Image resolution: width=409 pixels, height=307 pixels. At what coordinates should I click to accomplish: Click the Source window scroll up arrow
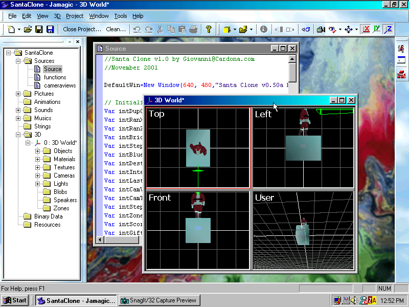(292, 59)
